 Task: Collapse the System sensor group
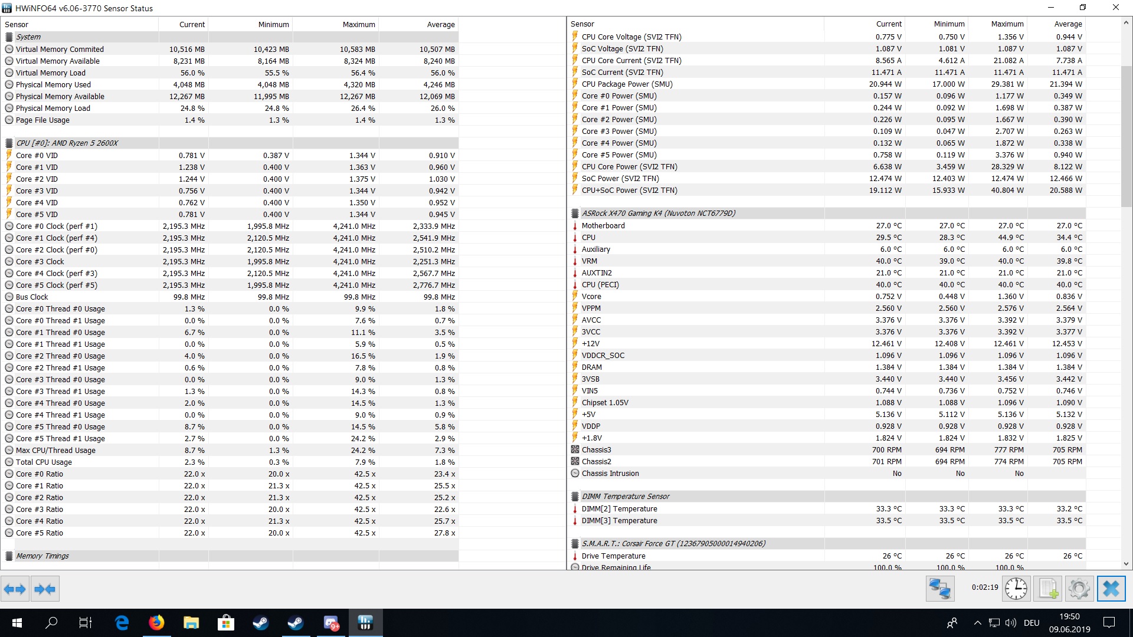pos(28,37)
